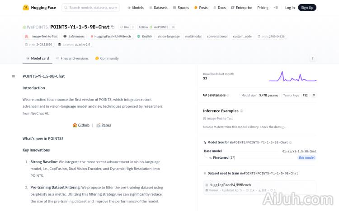Go to Spaces in top navigation
The image size is (339, 211).
pyautogui.click(x=181, y=8)
